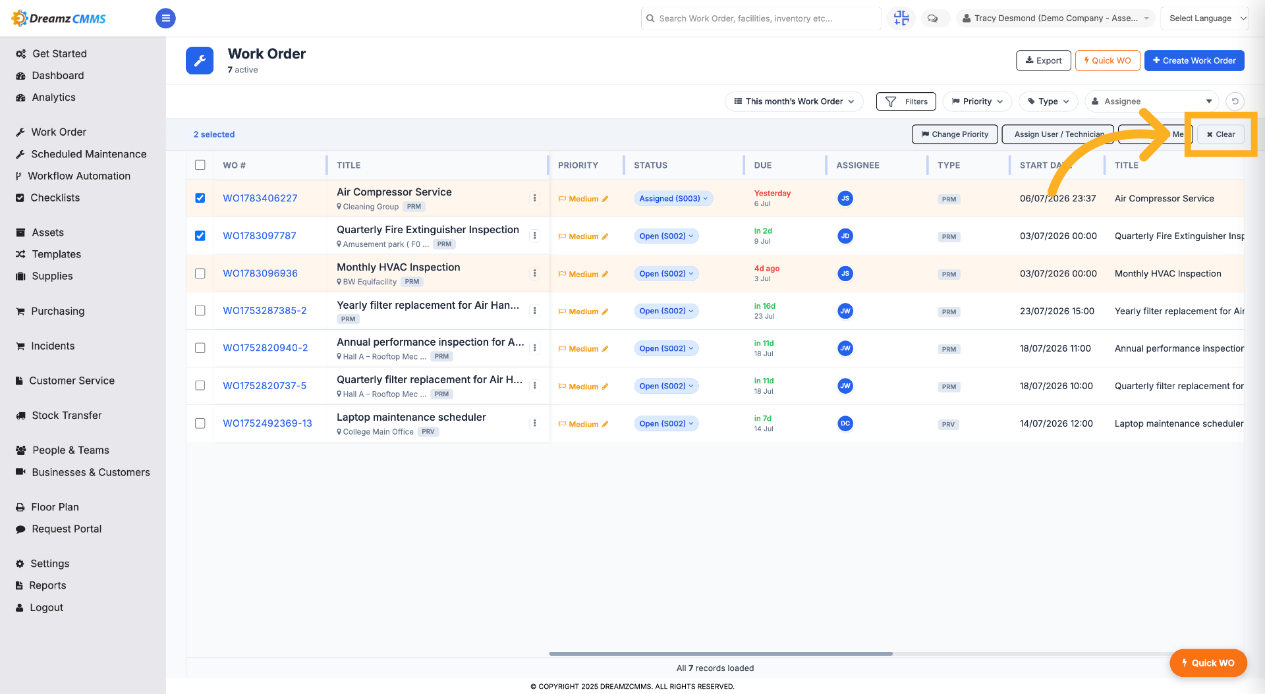This screenshot has width=1265, height=694.
Task: Expand the Type filter dropdown
Action: 1048,101
